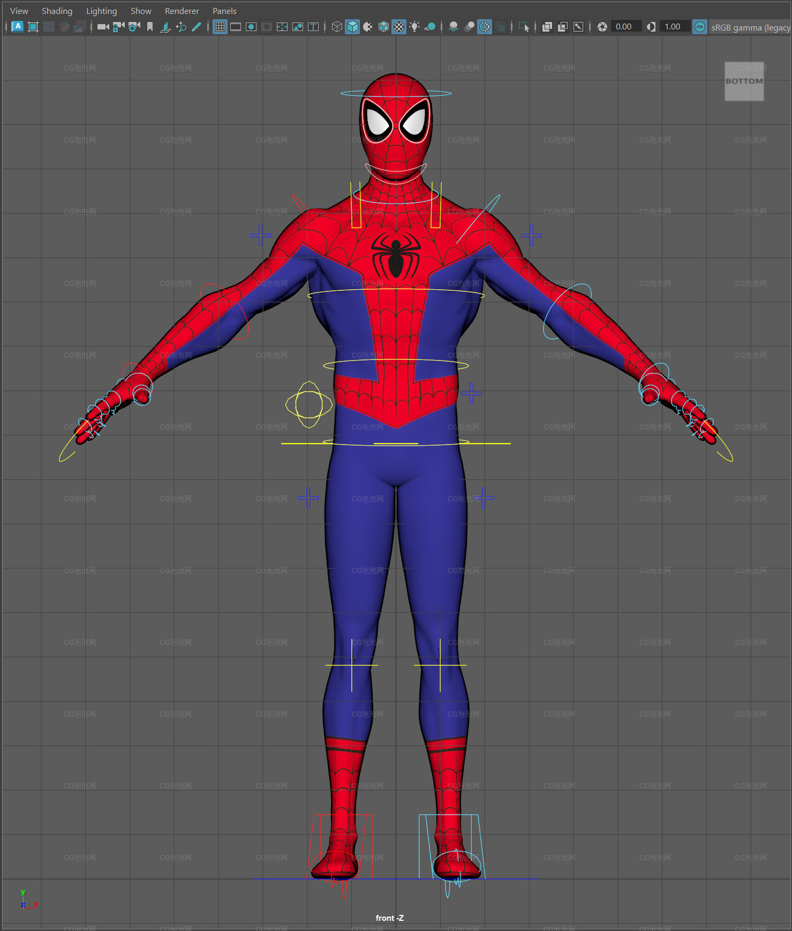The height and width of the screenshot is (931, 792).
Task: Click the Use Default Material icon
Action: tap(368, 26)
